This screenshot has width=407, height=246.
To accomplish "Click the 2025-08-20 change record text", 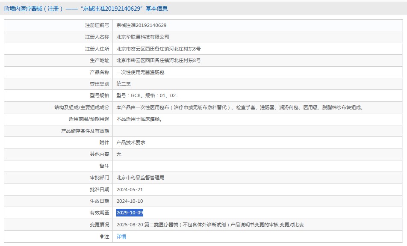I will [x=209, y=225].
